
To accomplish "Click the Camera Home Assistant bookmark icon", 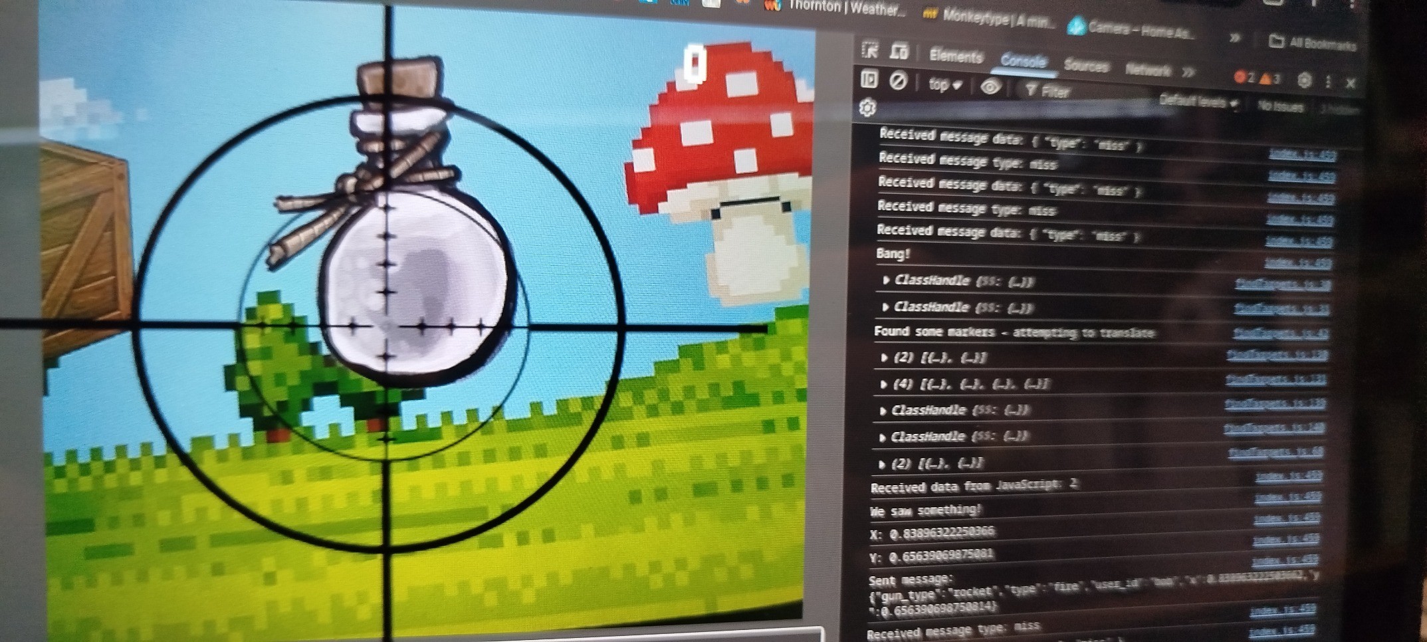I will 1077,25.
